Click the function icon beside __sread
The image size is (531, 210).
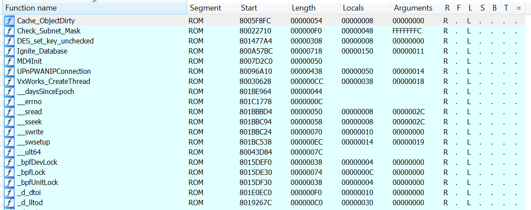pyautogui.click(x=9, y=112)
